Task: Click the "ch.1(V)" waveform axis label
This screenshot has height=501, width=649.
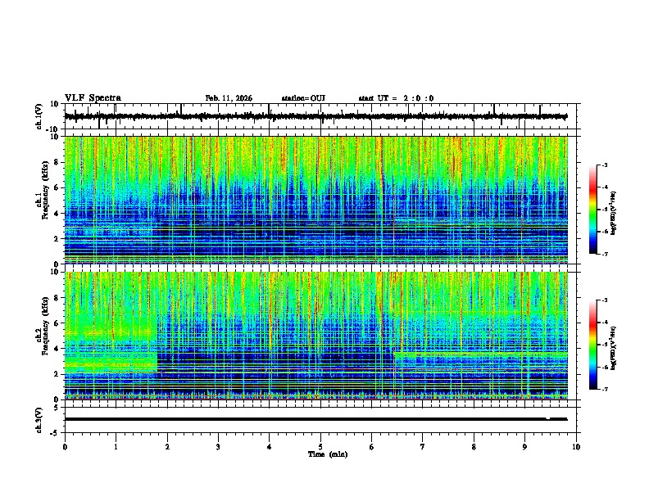Action: 39,116
